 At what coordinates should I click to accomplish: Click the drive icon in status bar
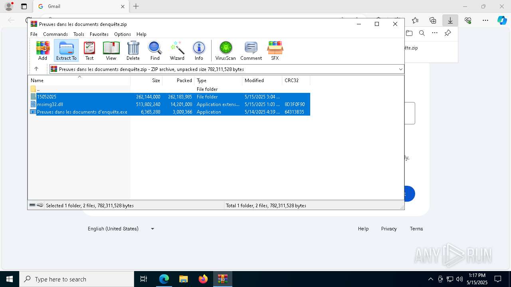[x=32, y=205]
